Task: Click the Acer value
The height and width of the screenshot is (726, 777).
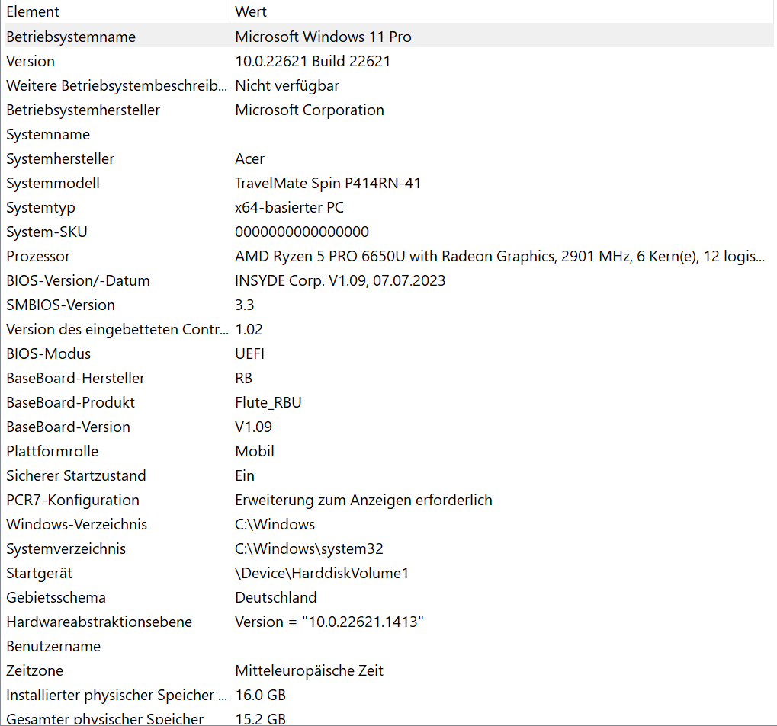Action: click(250, 159)
